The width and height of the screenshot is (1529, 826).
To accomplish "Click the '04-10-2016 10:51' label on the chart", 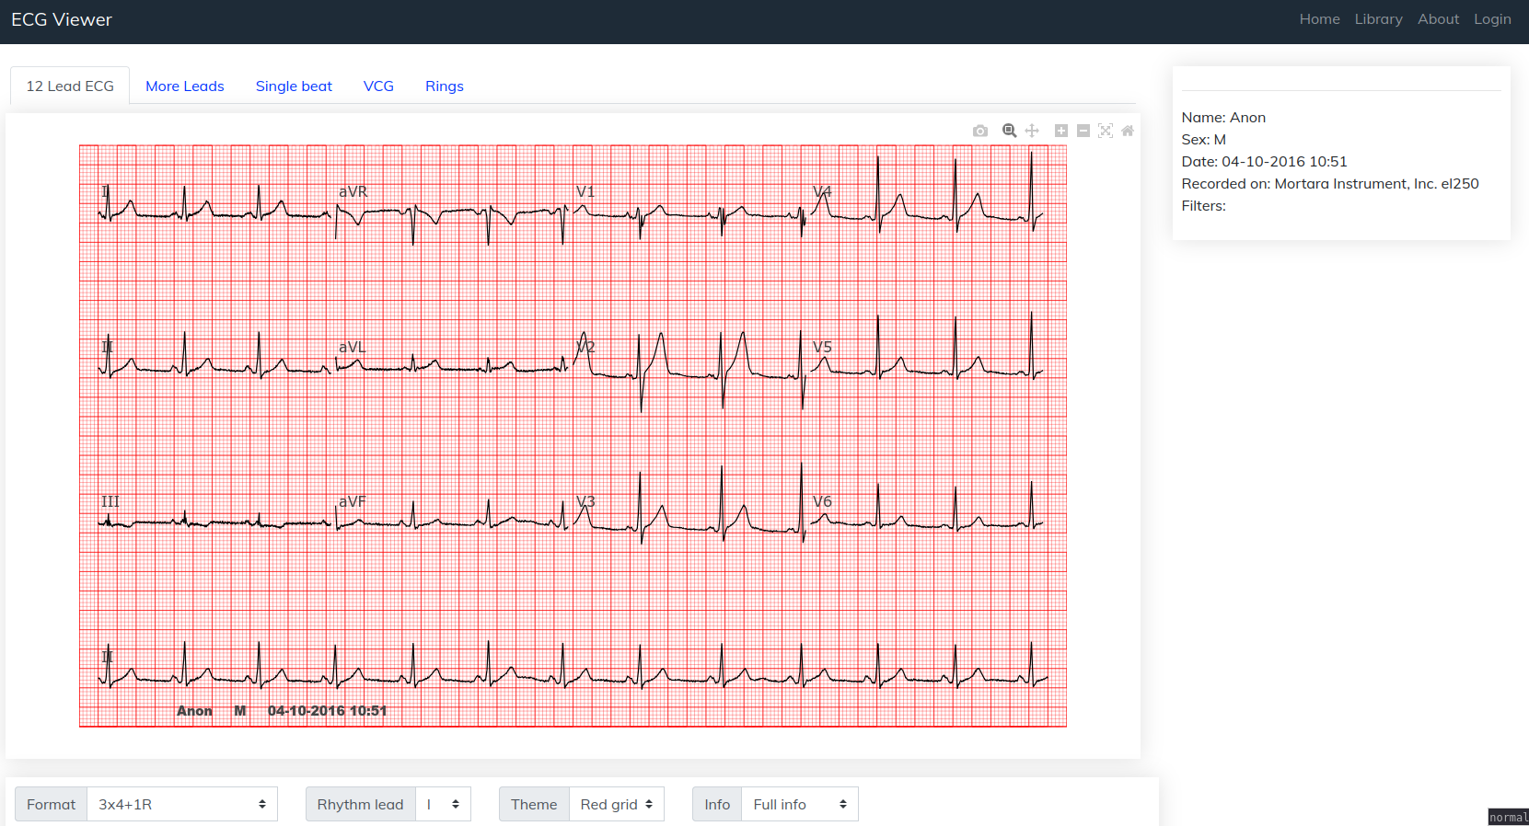I will 327,711.
